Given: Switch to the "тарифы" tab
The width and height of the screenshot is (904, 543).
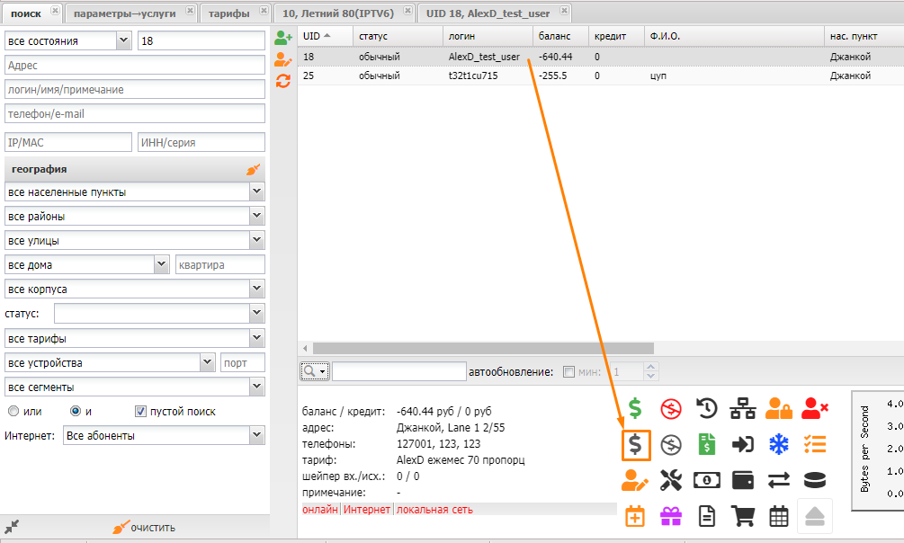Looking at the screenshot, I should pyautogui.click(x=229, y=13).
